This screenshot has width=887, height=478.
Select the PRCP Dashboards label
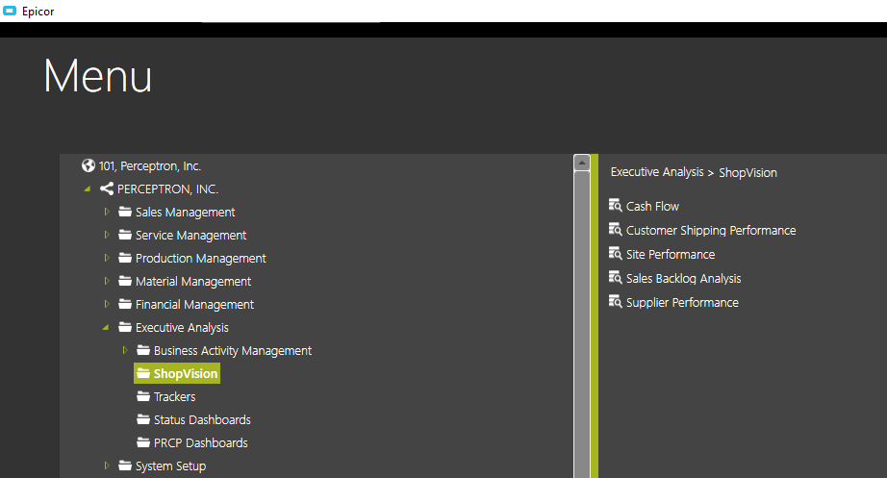tap(201, 443)
